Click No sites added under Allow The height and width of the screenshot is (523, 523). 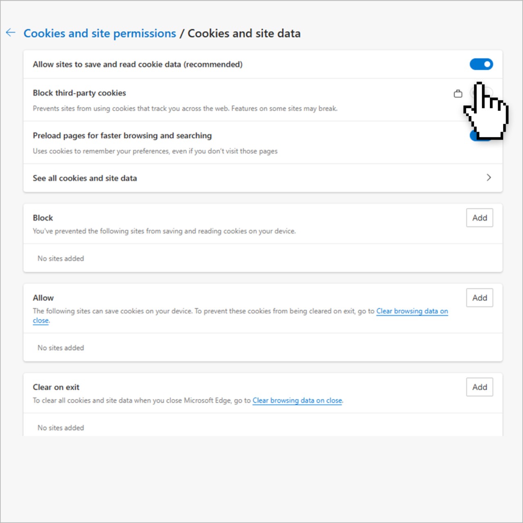click(x=61, y=348)
